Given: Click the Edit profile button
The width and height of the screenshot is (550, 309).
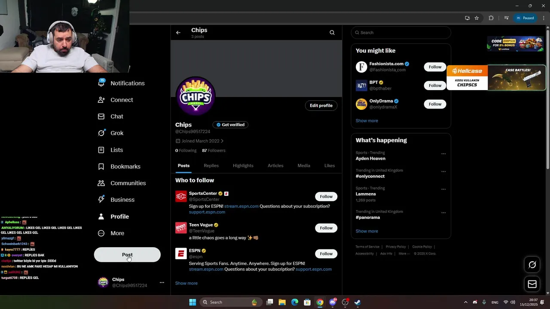Looking at the screenshot, I should click(x=321, y=106).
